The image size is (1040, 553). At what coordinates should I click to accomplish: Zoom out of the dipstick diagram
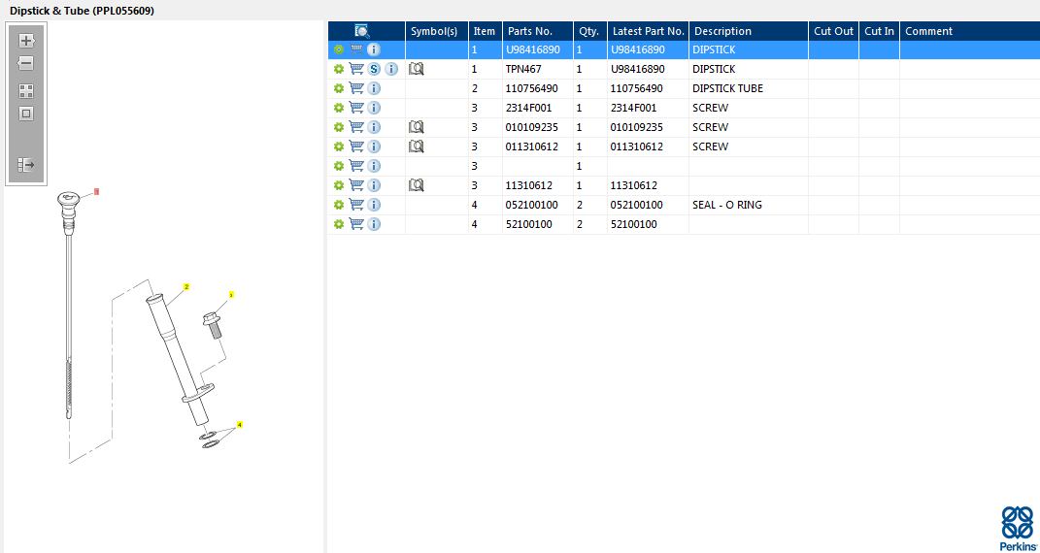26,64
